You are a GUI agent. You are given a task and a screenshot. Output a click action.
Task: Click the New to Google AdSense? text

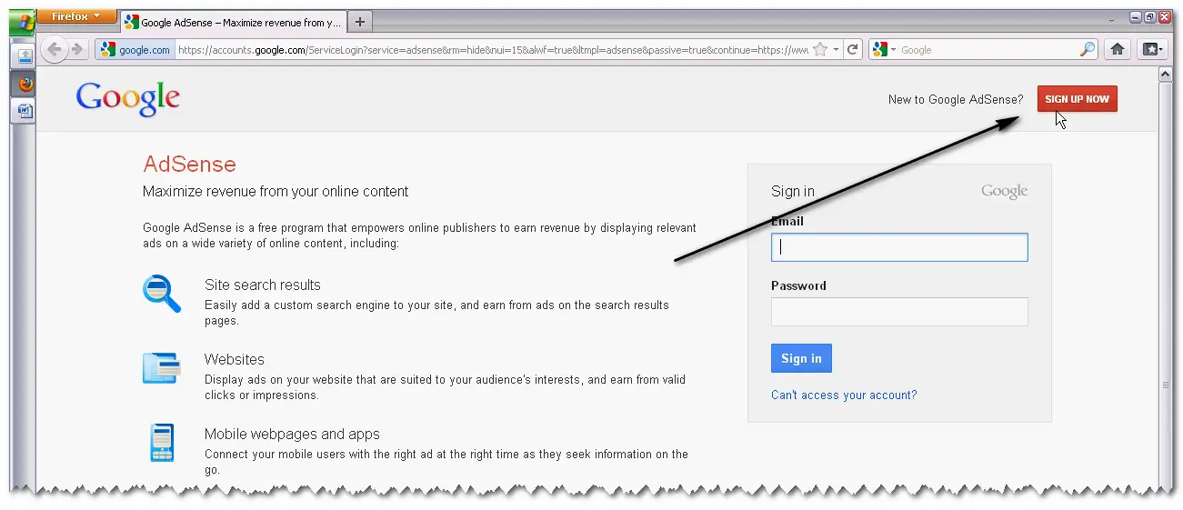[x=956, y=99]
